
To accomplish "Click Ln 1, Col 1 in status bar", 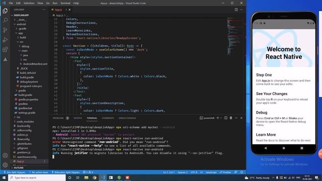I will [169, 172].
